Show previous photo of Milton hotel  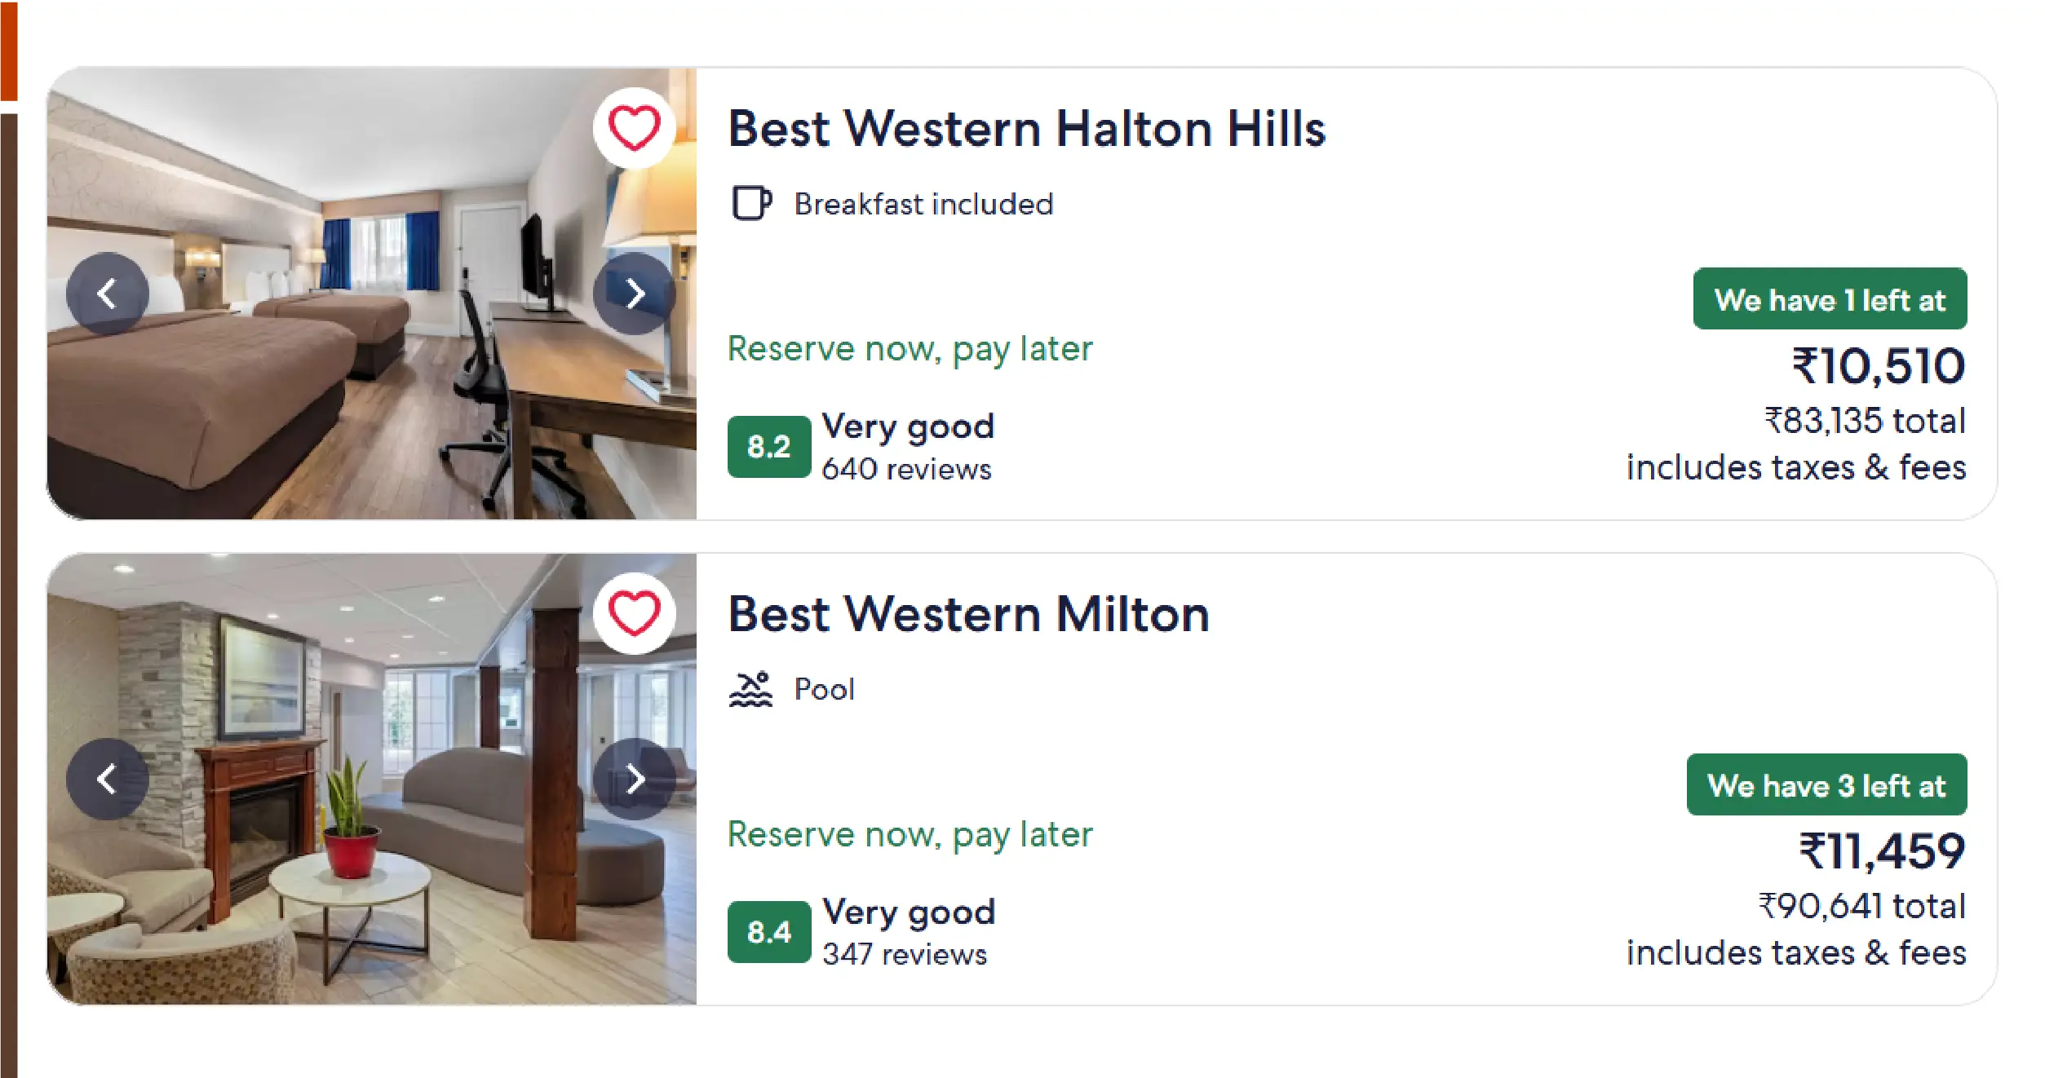pos(107,780)
